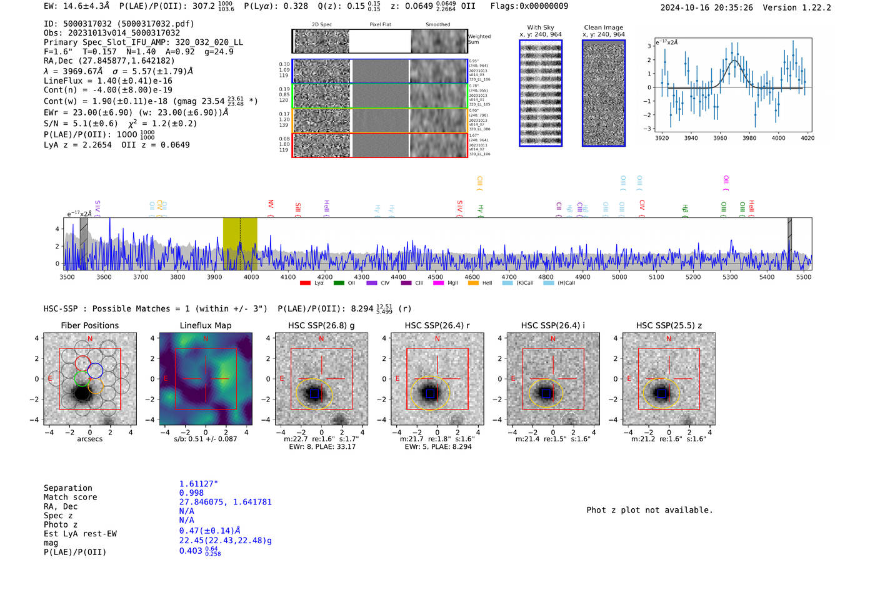Click the red CIV line marker near 5050
The image size is (875, 595).
(x=642, y=205)
